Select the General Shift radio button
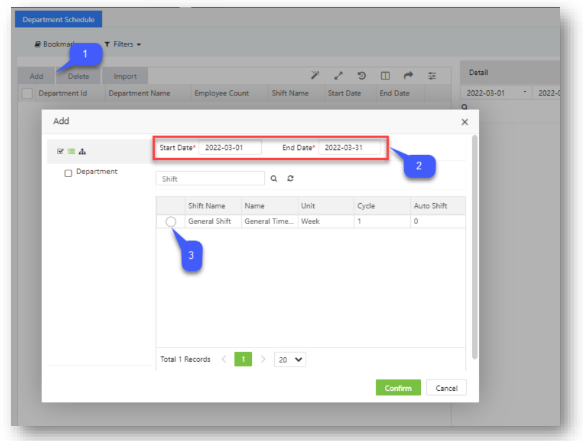 tap(171, 222)
